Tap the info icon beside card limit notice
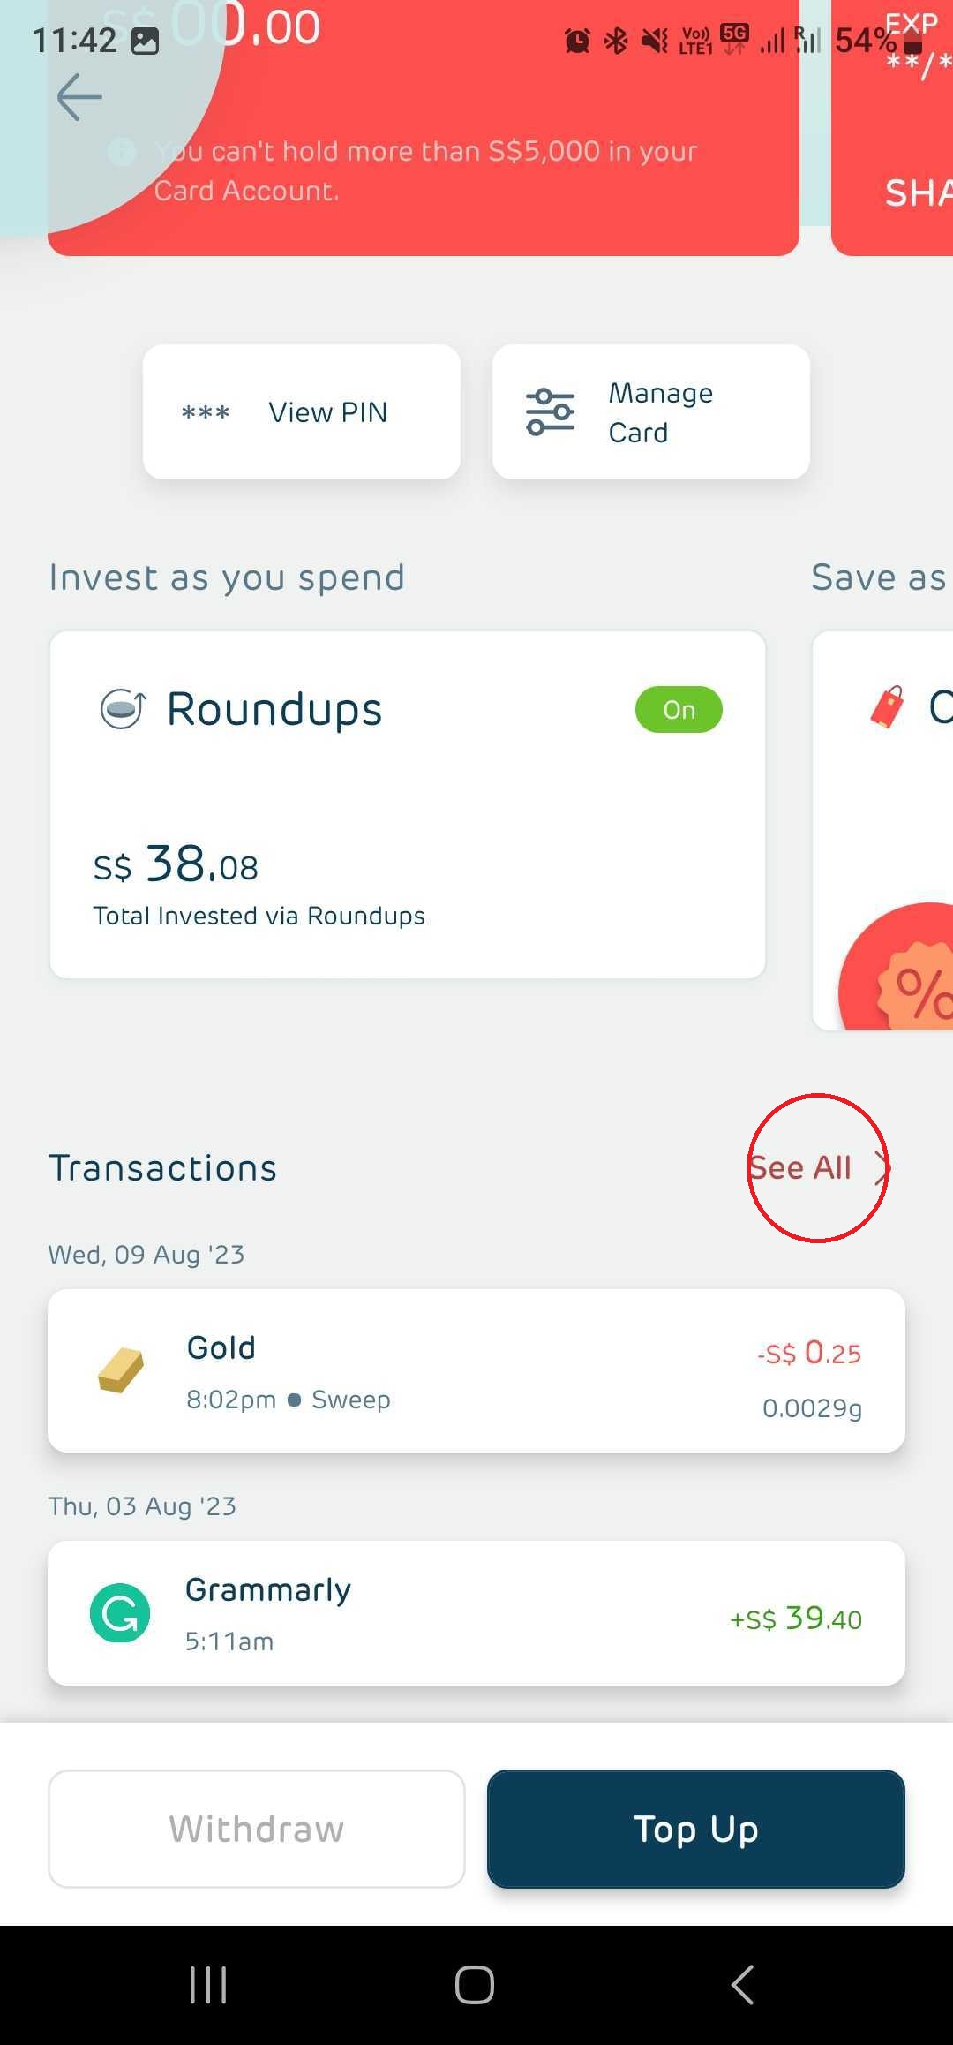The image size is (953, 2045). pyautogui.click(x=122, y=152)
